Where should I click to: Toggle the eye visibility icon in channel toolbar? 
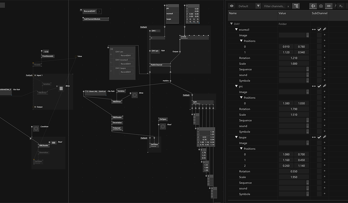[x=231, y=6]
